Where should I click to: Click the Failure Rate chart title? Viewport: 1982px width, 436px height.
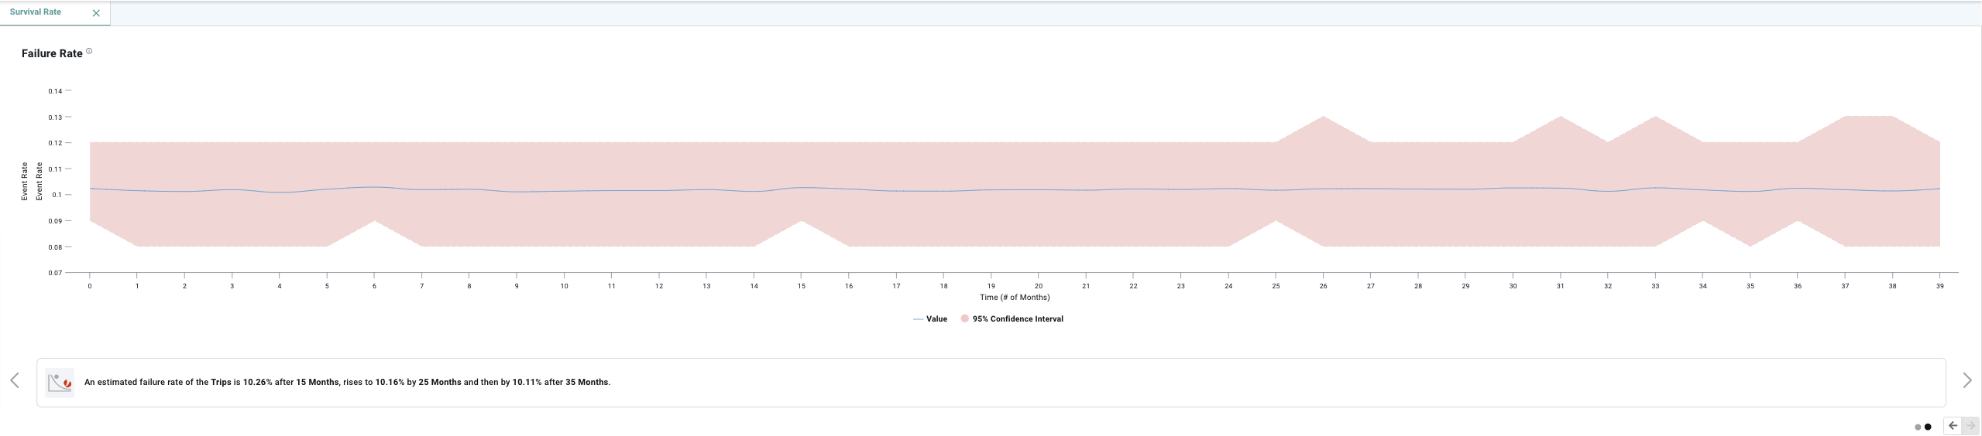(x=52, y=53)
